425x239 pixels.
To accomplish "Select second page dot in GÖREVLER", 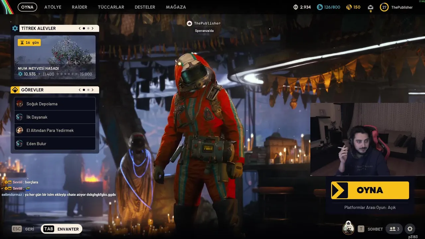I will (x=88, y=90).
